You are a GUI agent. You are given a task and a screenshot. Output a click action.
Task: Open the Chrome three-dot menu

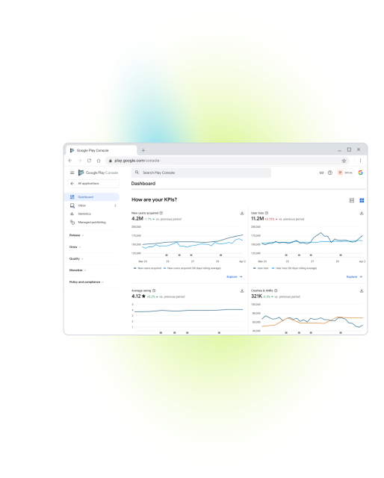pyautogui.click(x=360, y=161)
